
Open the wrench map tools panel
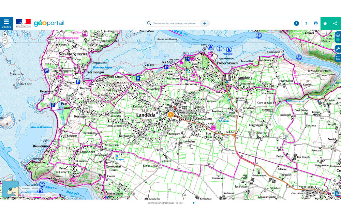point(338,48)
